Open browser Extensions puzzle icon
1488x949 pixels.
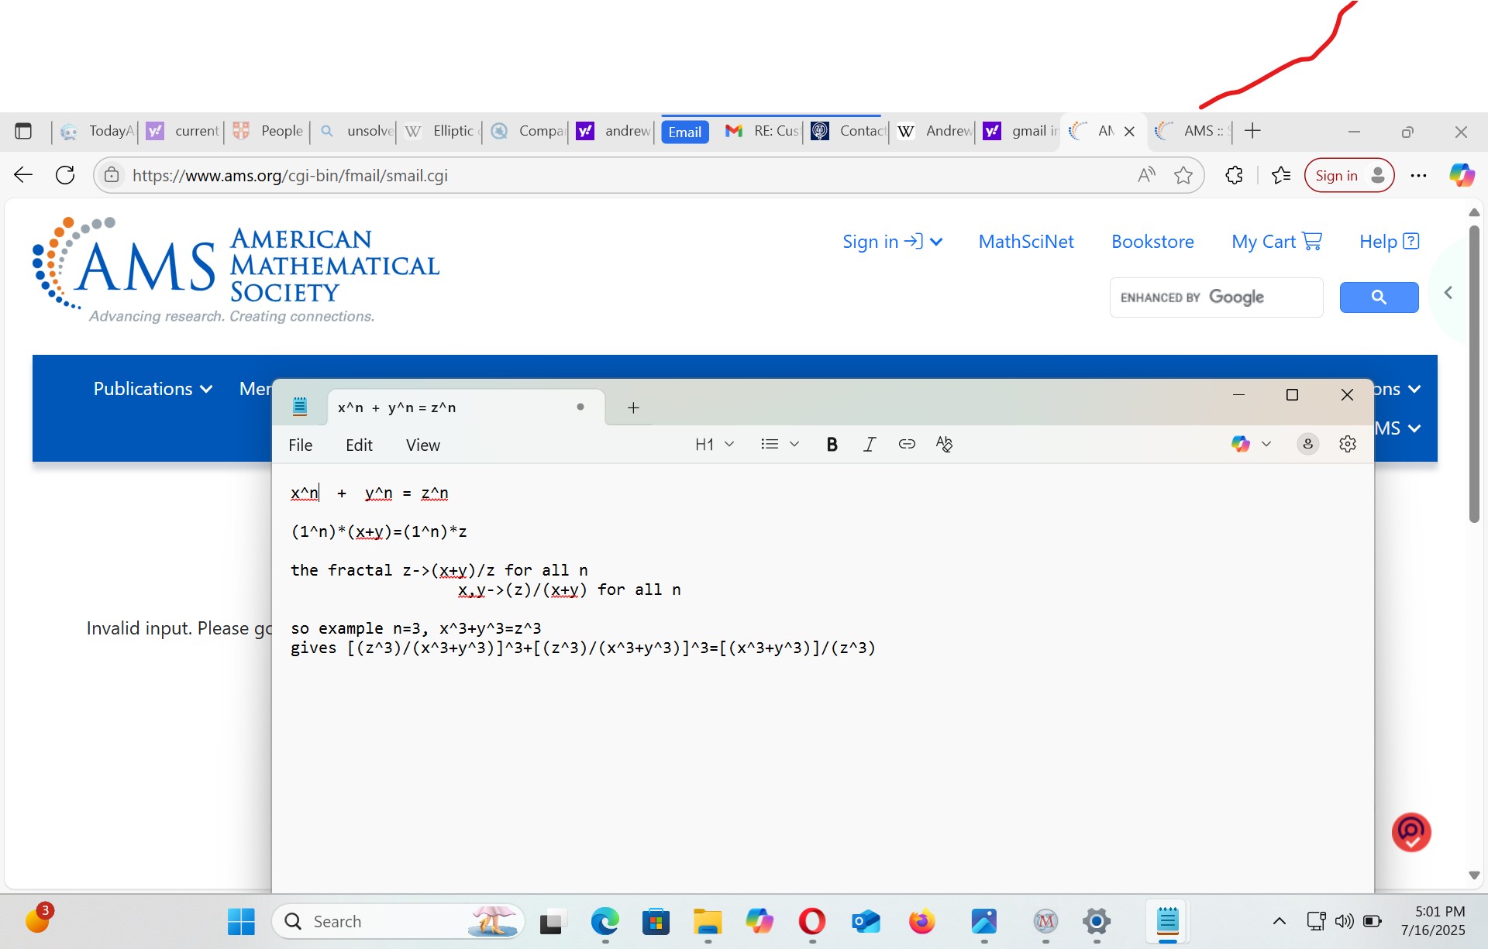1235,176
